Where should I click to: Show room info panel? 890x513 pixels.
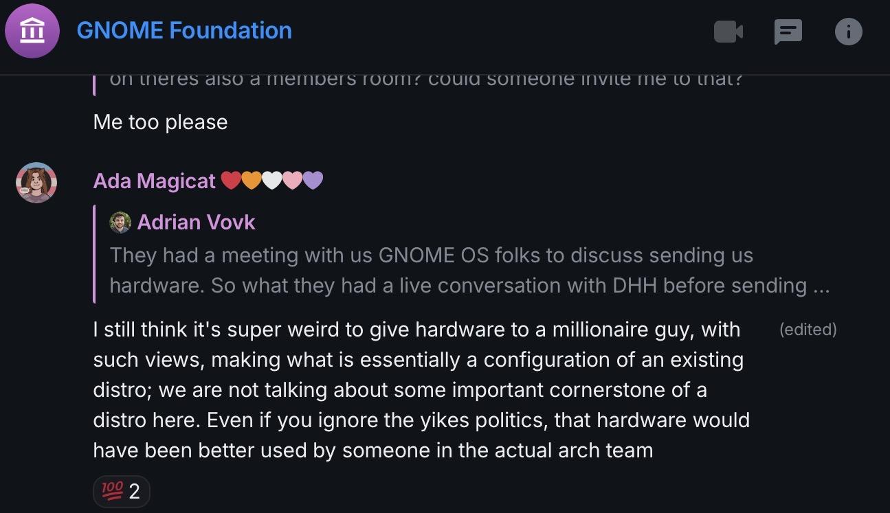pos(848,32)
